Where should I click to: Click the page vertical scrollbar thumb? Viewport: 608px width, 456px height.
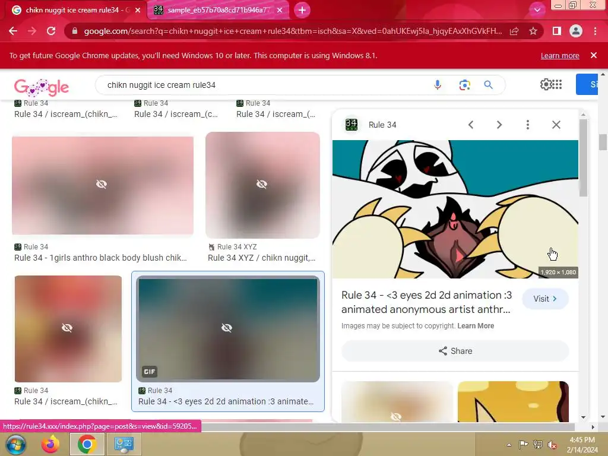(x=603, y=142)
